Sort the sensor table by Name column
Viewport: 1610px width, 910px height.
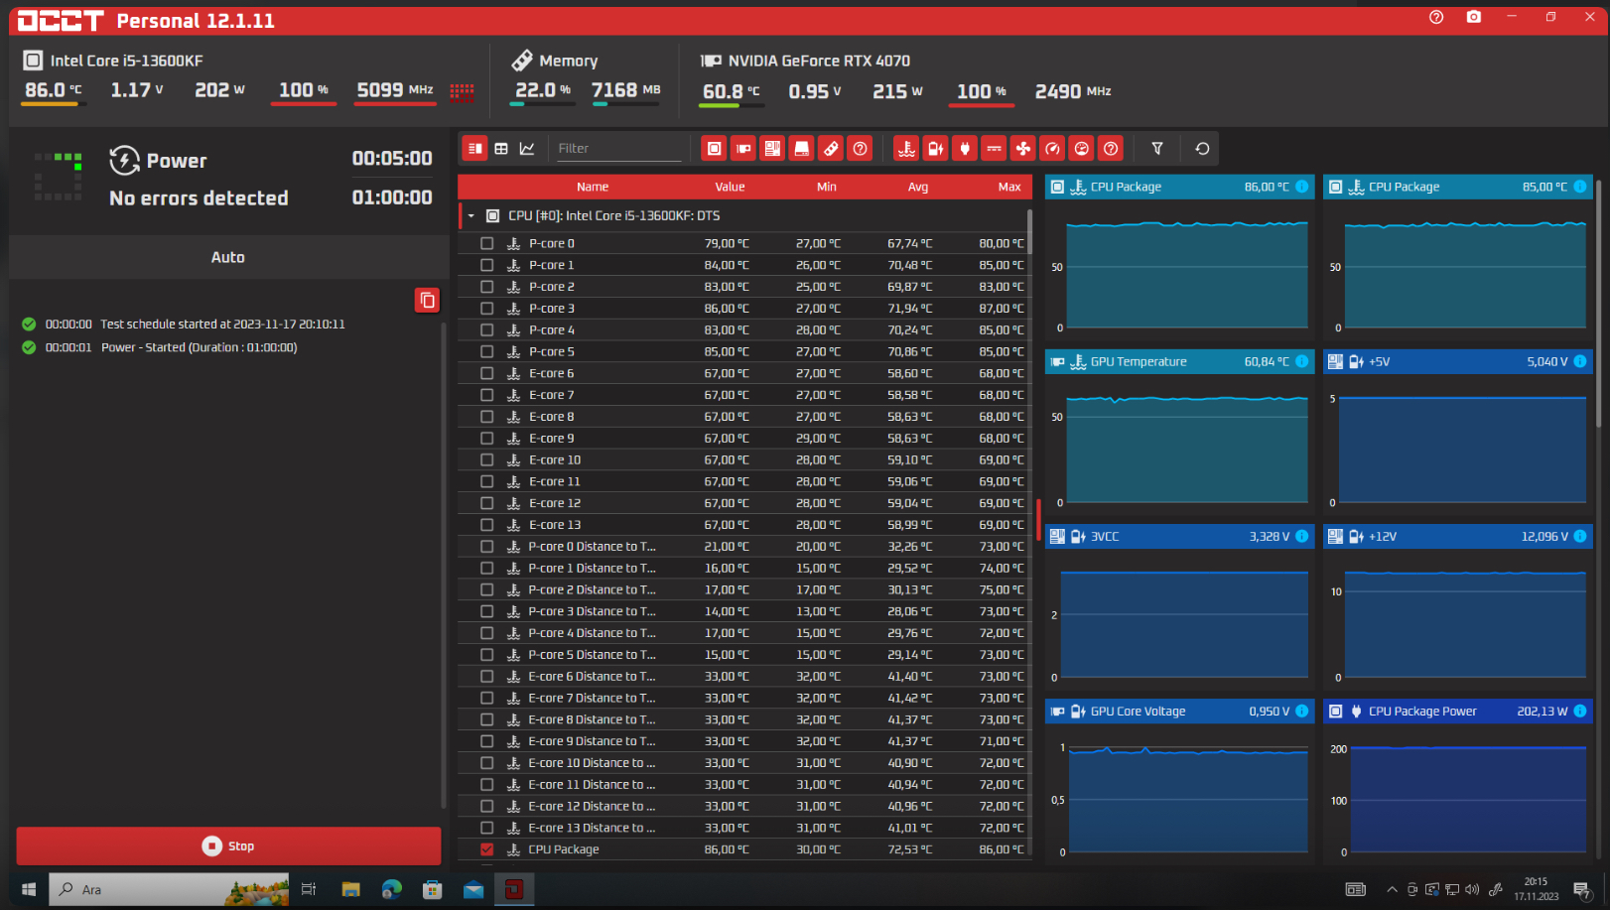pyautogui.click(x=593, y=187)
